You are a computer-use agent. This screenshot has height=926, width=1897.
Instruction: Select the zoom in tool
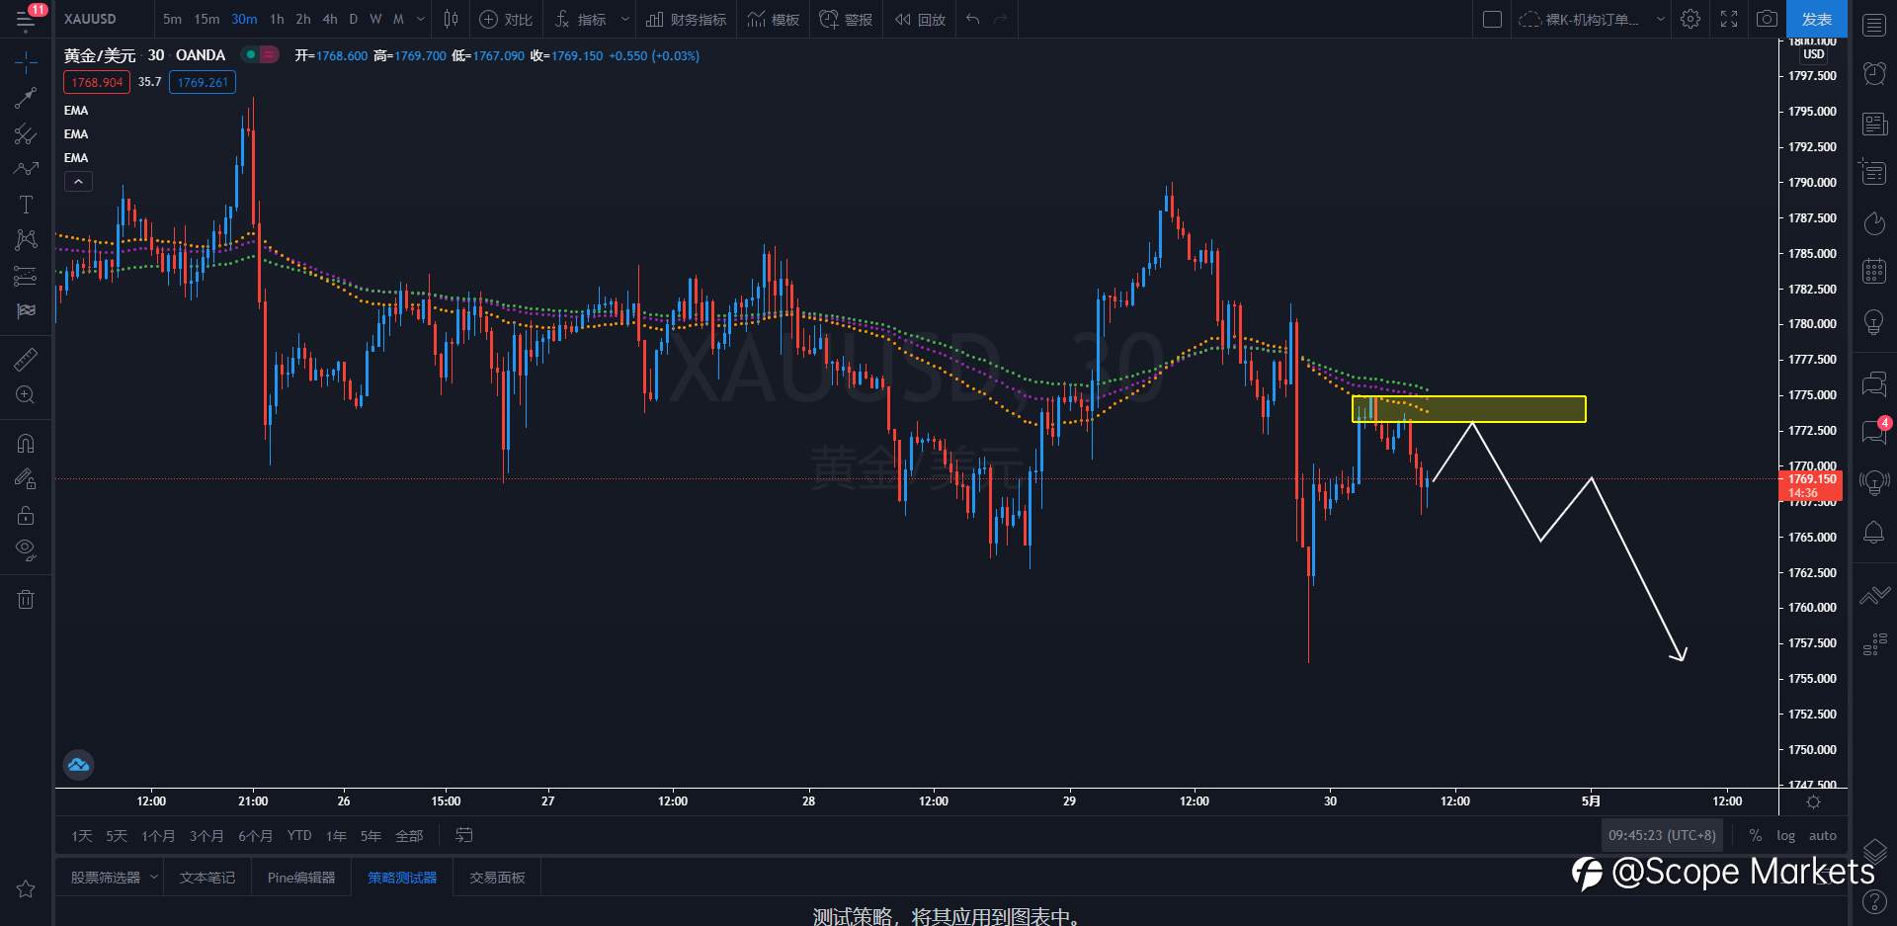coord(26,394)
